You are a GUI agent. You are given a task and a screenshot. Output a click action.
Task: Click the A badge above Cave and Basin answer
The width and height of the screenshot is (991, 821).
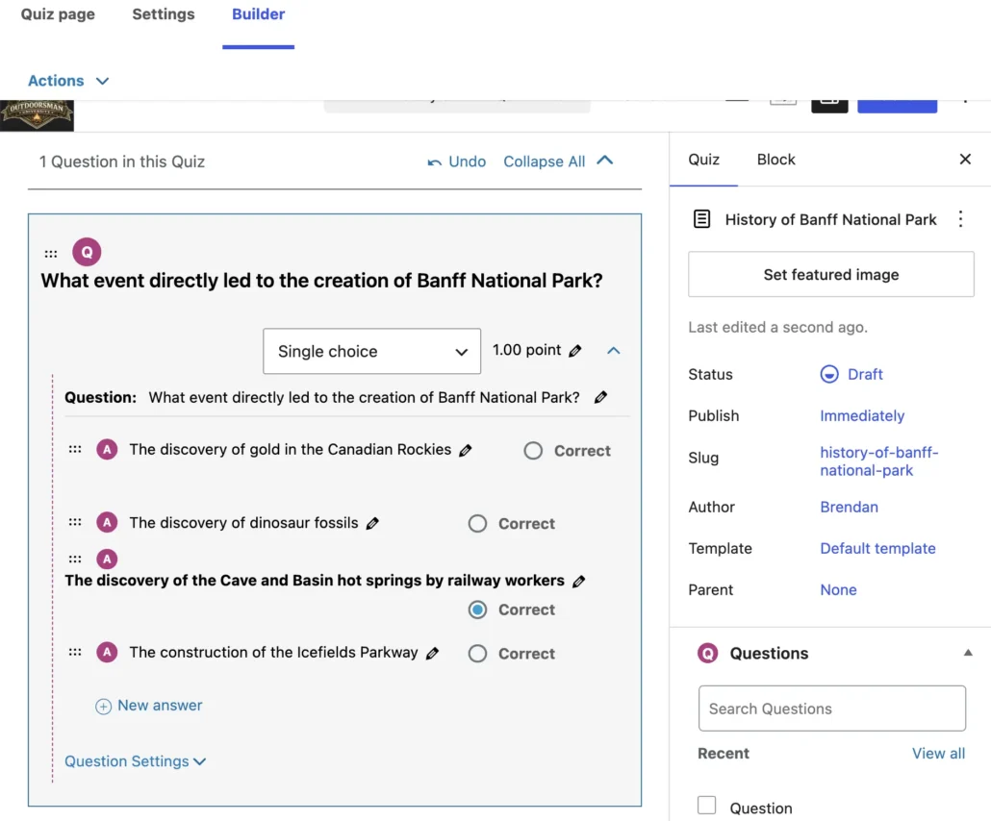(107, 559)
